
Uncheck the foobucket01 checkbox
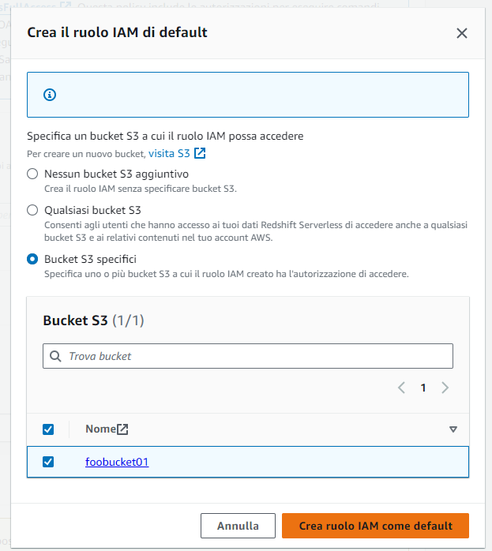(x=48, y=462)
